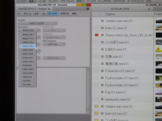The width and height of the screenshot is (162, 121).
Task: Switch to the 使用状況 tab
Action: pos(65,14)
